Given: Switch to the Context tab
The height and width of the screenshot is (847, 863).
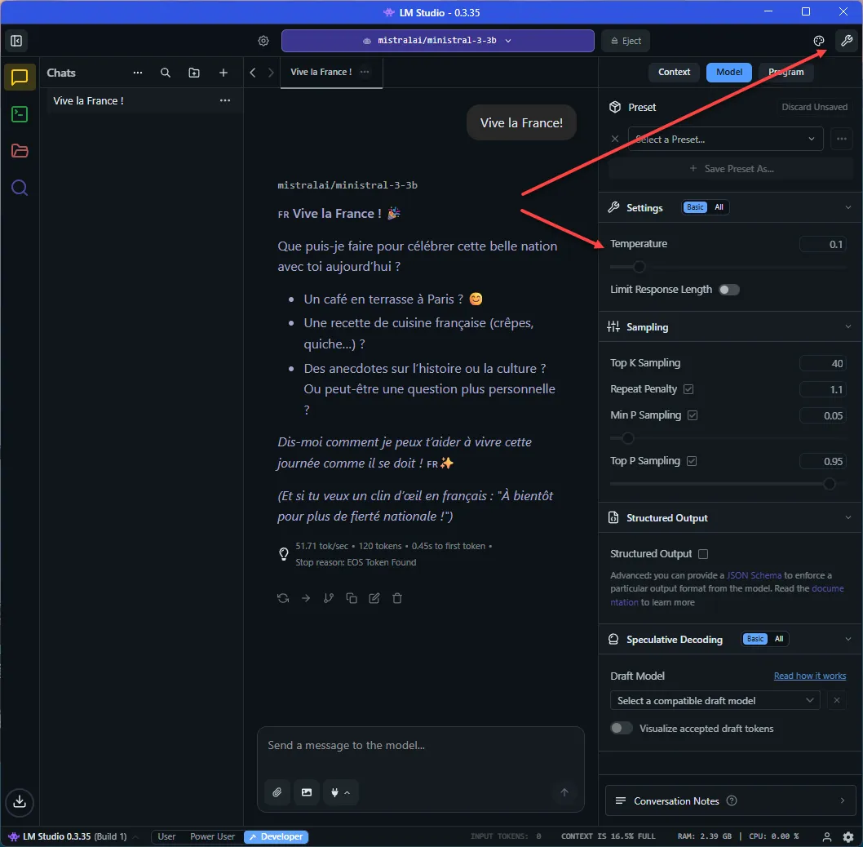Looking at the screenshot, I should click(x=674, y=72).
